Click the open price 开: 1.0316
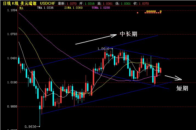 tap(87, 4)
